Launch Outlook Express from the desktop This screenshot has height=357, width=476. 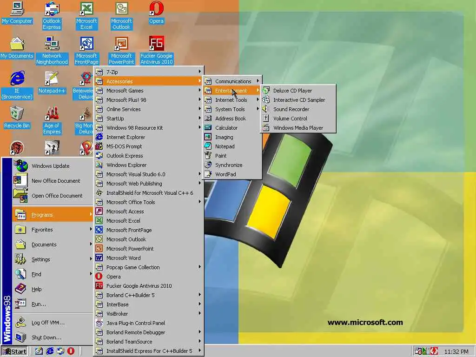52,15
